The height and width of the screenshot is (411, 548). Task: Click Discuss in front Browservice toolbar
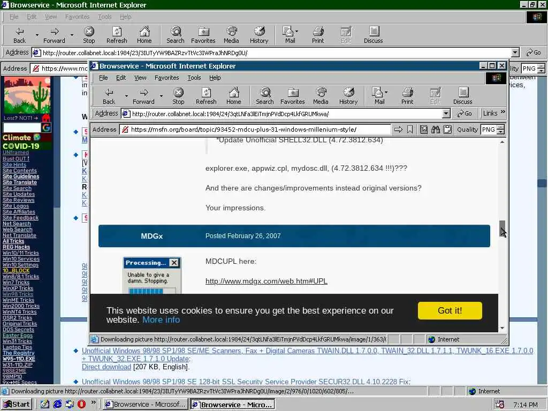[463, 96]
